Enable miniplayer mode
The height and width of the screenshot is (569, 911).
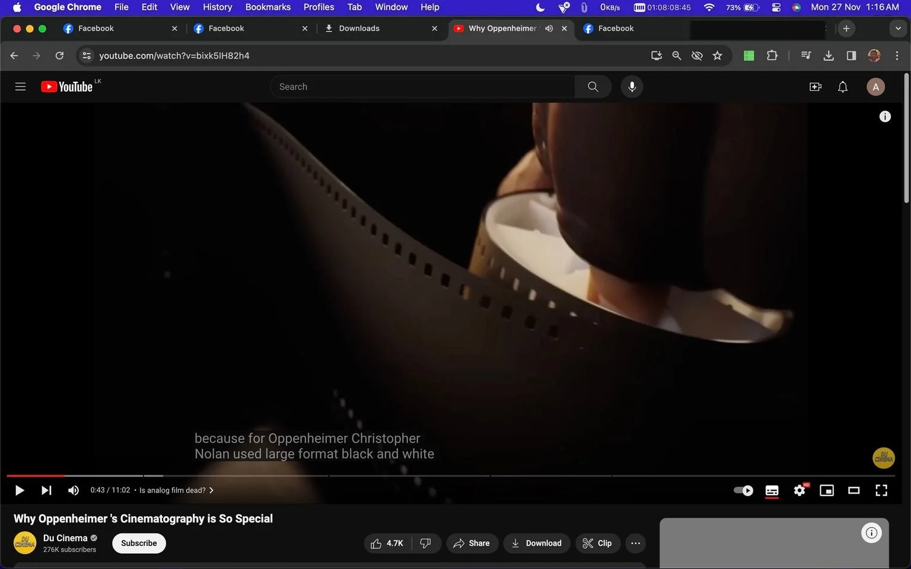[x=826, y=490]
